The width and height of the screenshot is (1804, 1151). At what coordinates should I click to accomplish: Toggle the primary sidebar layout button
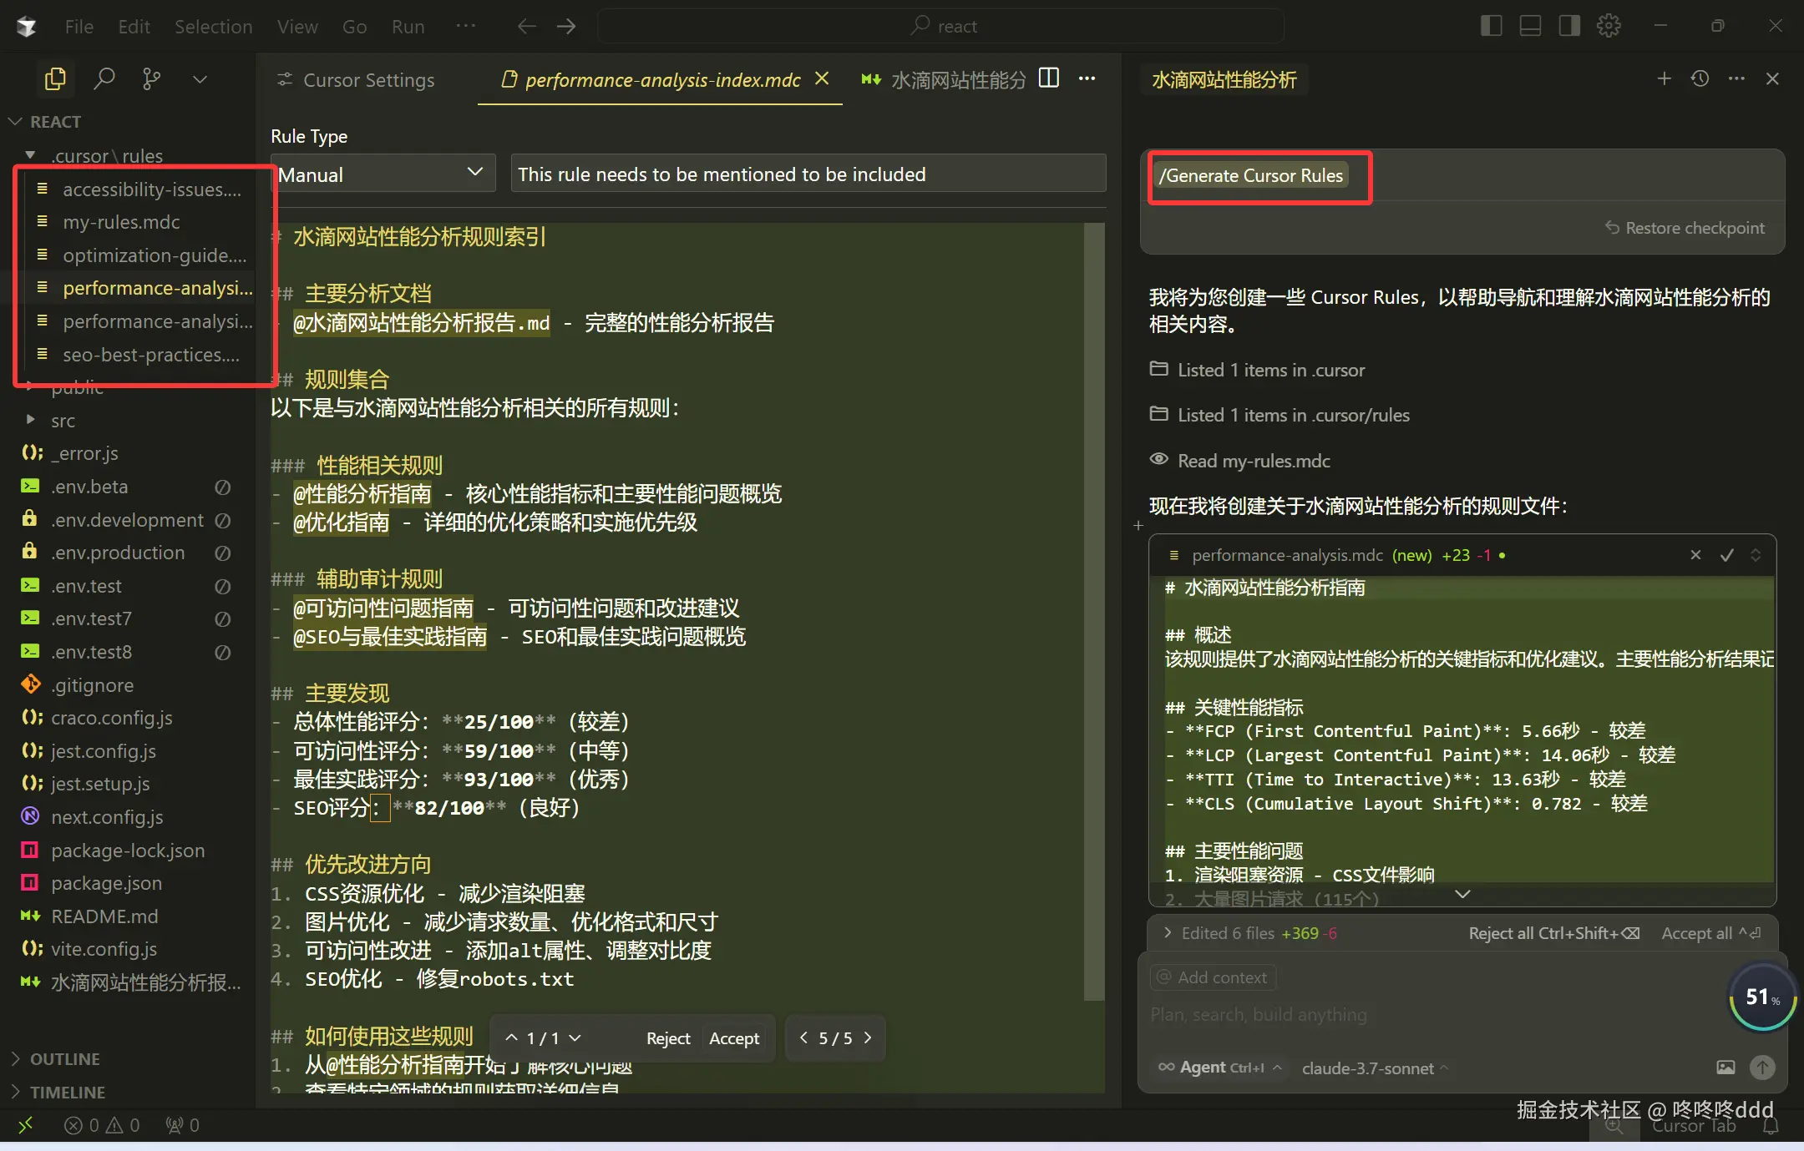point(1491,26)
